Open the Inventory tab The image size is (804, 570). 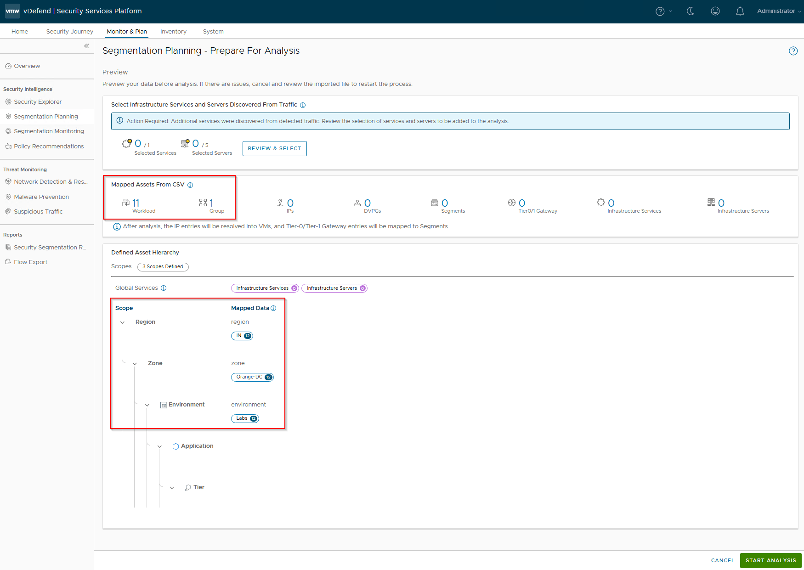tap(173, 32)
